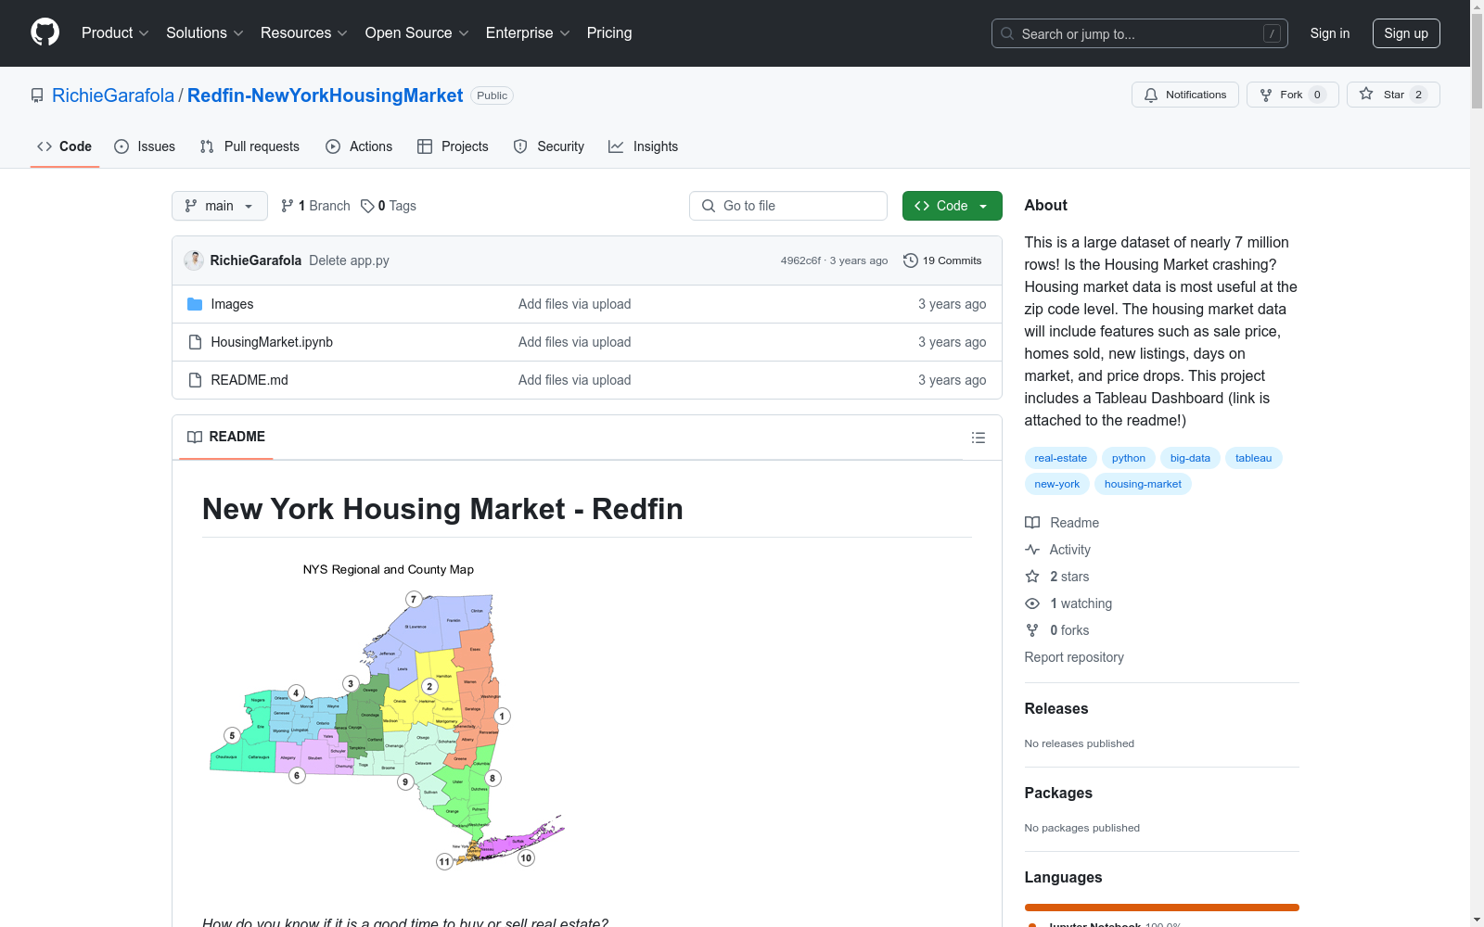
Task: Focus the Go to file field
Action: tap(788, 206)
